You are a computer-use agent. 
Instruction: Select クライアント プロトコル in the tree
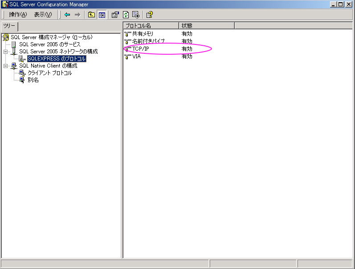tap(49, 73)
